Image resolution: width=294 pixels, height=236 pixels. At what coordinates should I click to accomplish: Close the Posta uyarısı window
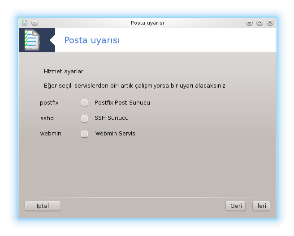[x=270, y=23]
